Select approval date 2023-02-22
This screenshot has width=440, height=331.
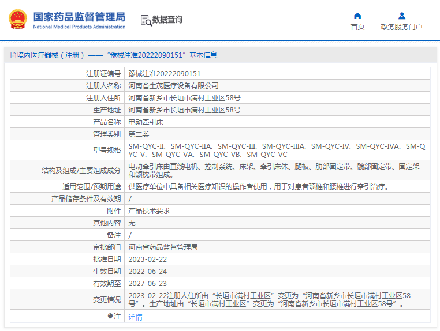(x=148, y=259)
